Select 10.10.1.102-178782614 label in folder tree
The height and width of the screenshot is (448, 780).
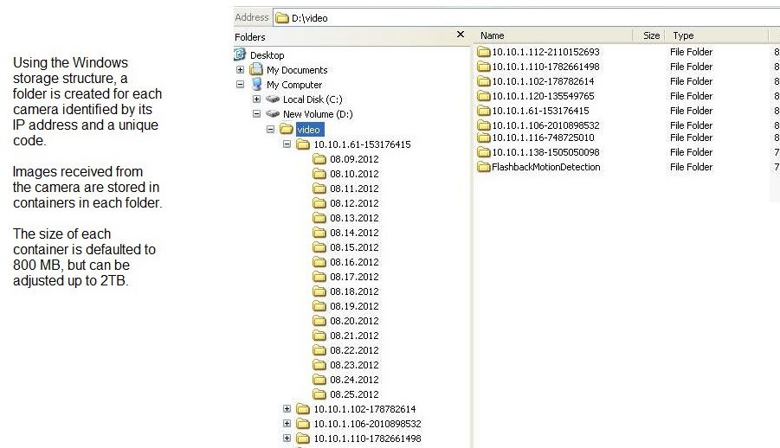364,409
